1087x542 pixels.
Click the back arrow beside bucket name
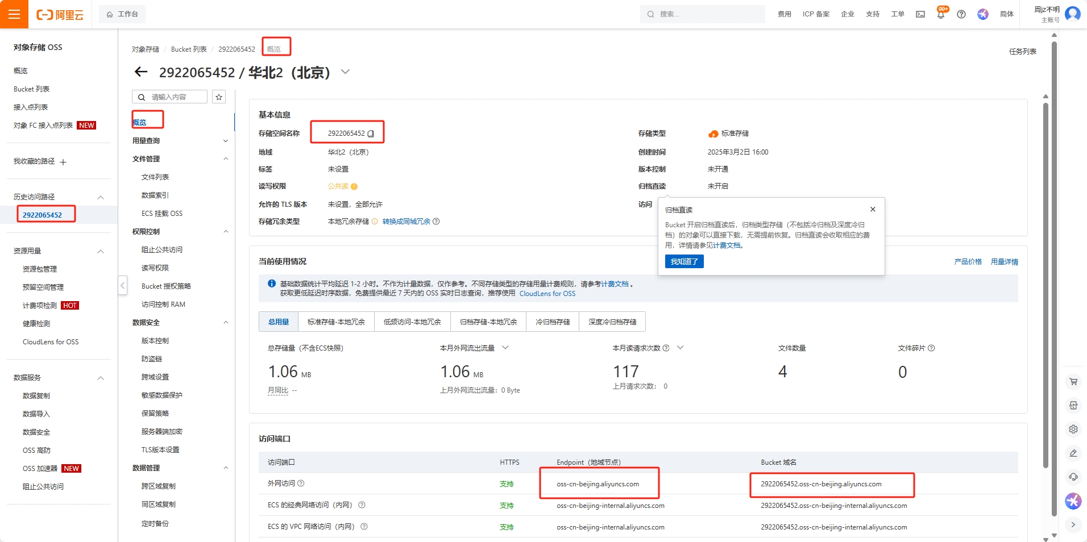141,72
